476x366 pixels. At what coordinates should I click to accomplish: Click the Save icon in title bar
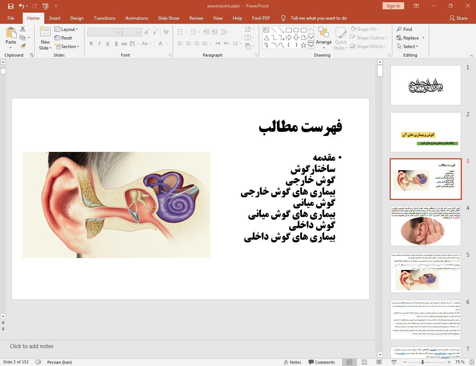pyautogui.click(x=10, y=6)
